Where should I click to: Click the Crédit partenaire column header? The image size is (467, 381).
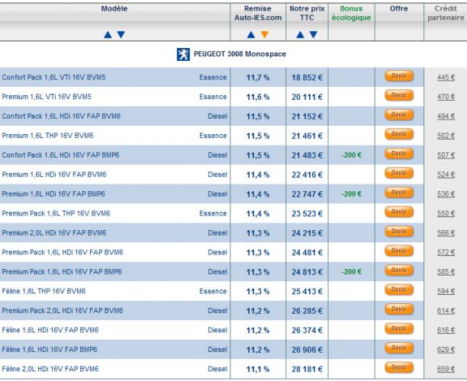click(446, 14)
